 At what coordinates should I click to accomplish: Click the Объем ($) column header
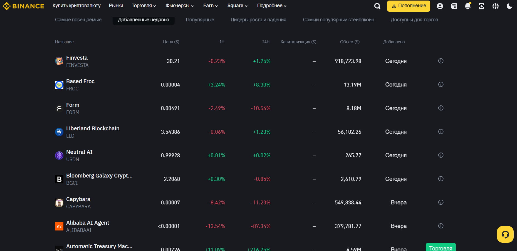(350, 42)
